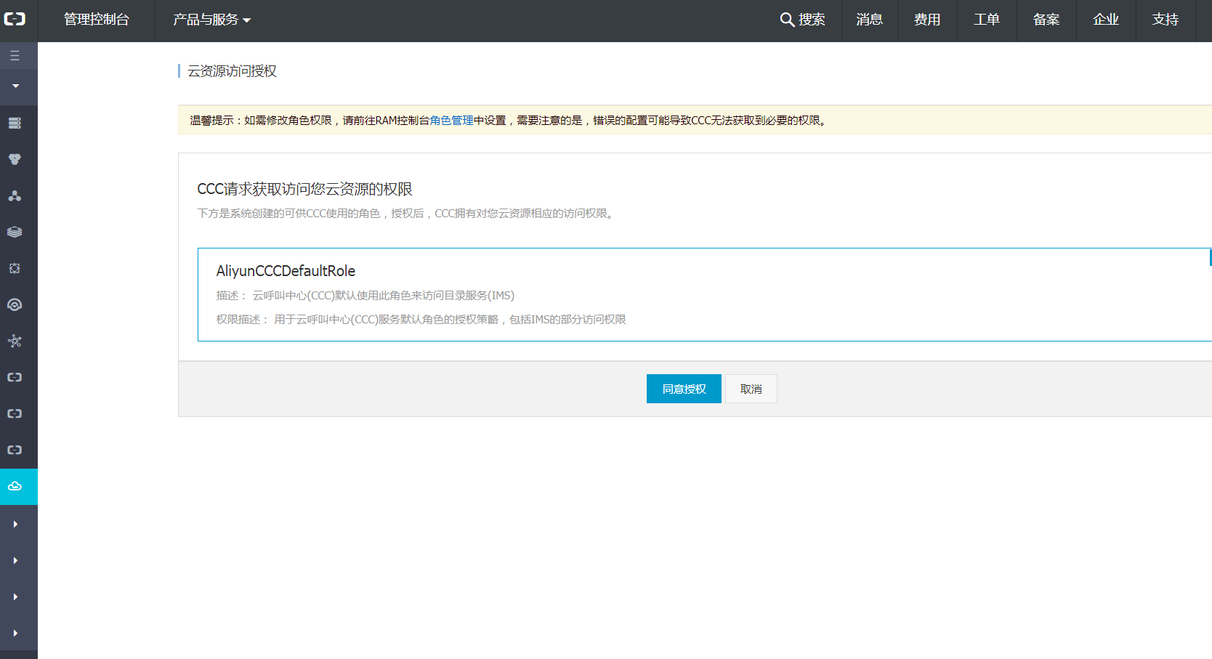
Task: Collapse the sidebar section with down caret
Action: (15, 86)
